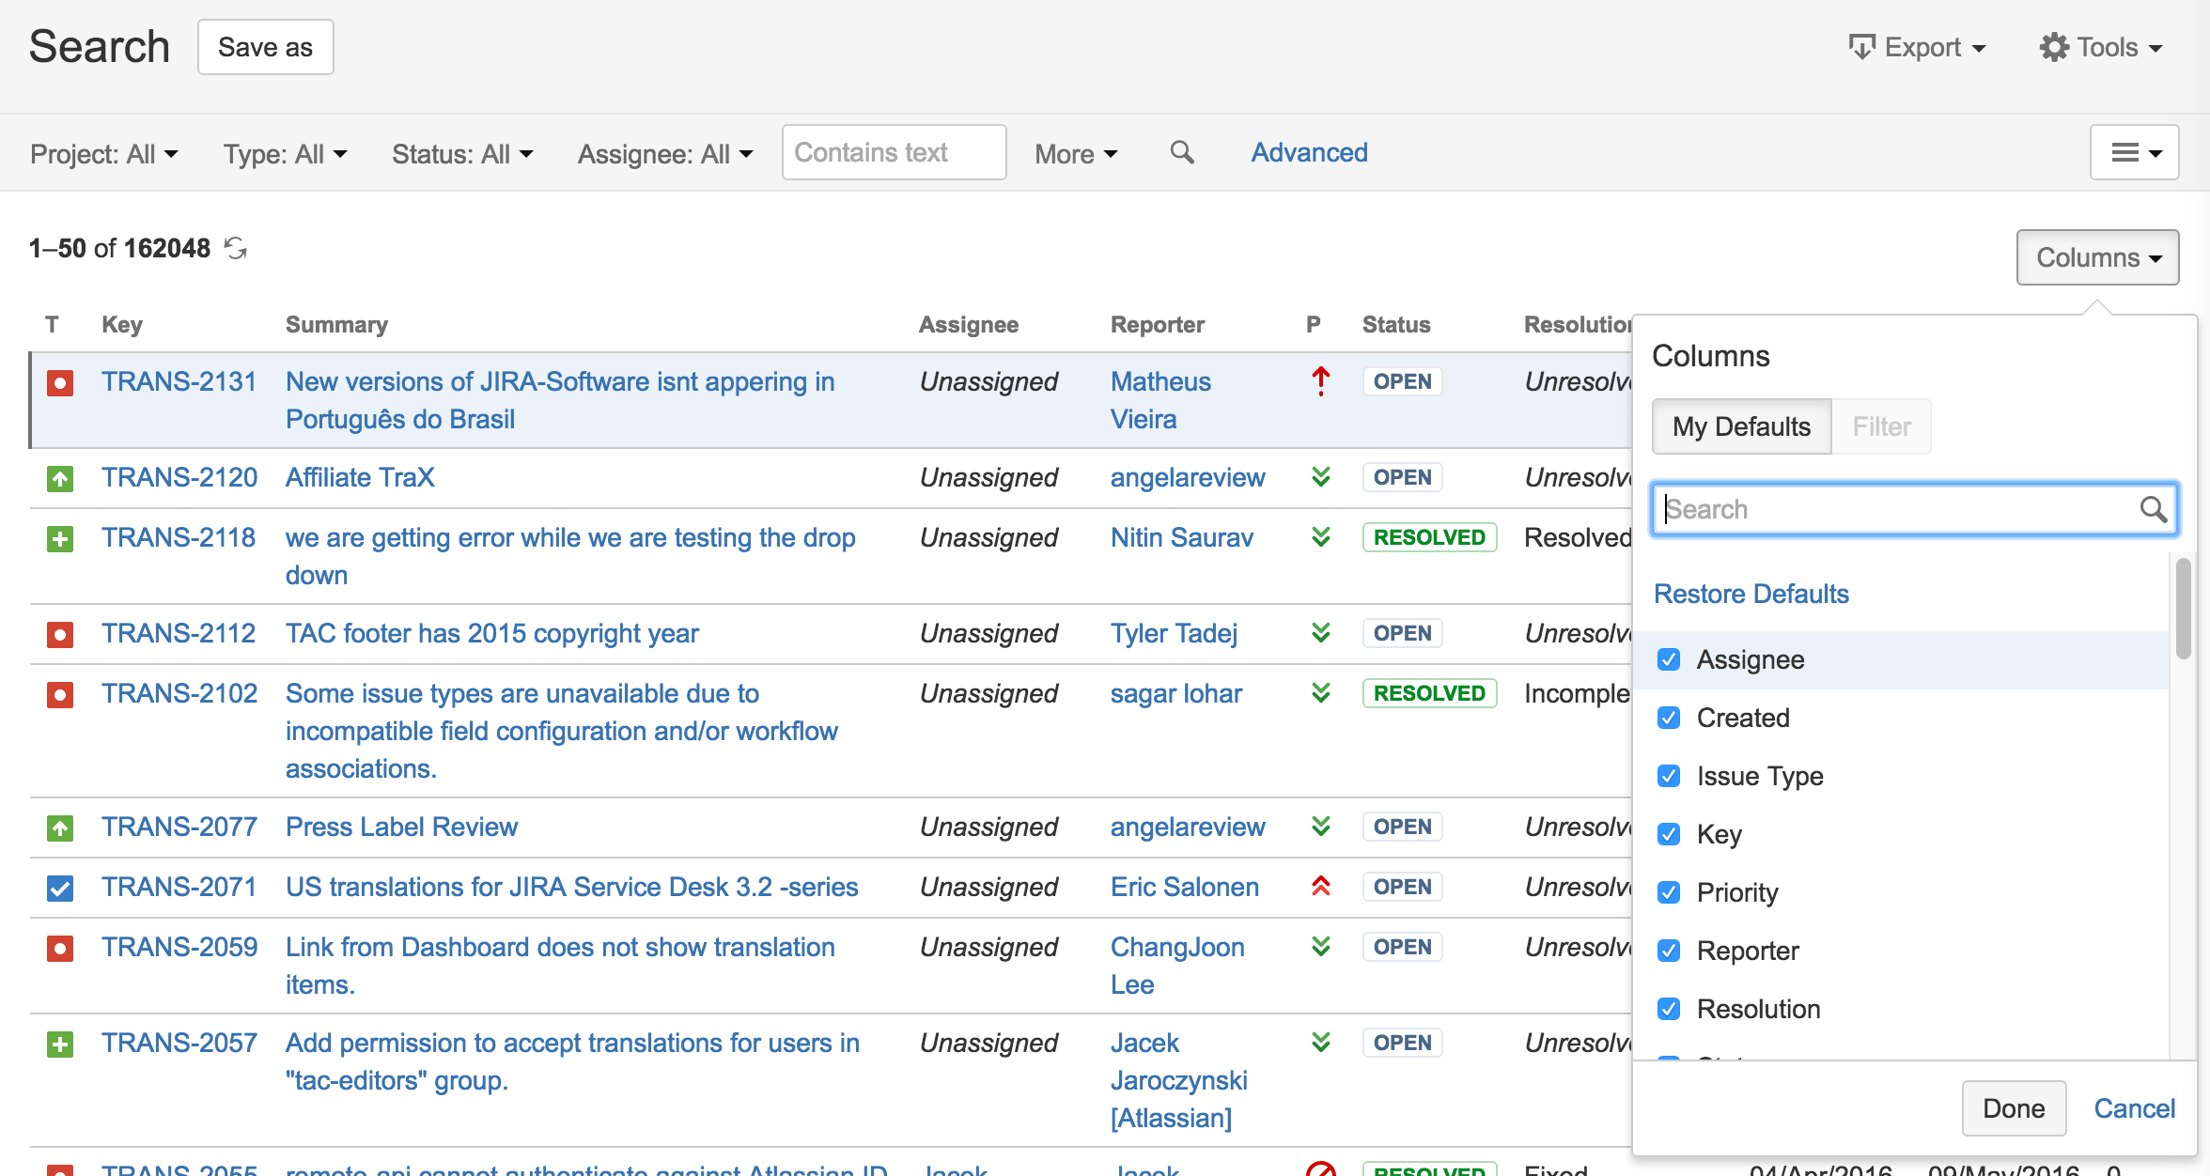Screen dimensions: 2210x1176
Task: Expand the Export dropdown menu
Action: [x=1917, y=47]
